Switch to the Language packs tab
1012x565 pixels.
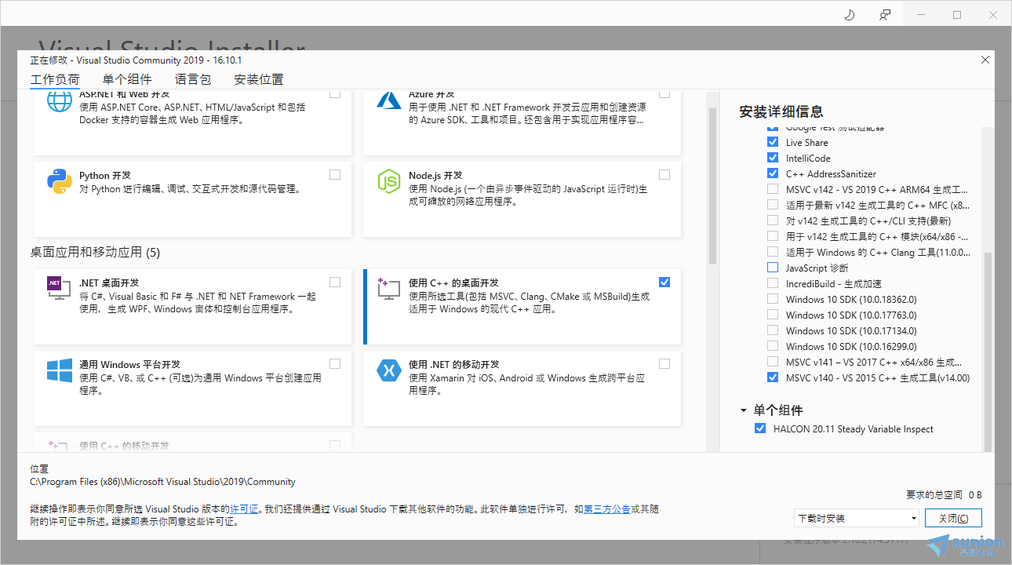(193, 79)
